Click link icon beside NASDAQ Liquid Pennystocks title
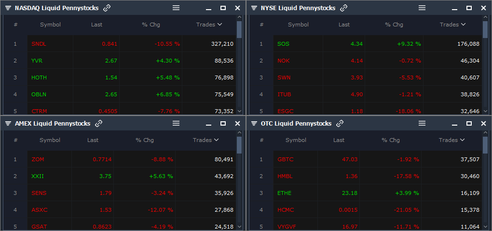 107,8
